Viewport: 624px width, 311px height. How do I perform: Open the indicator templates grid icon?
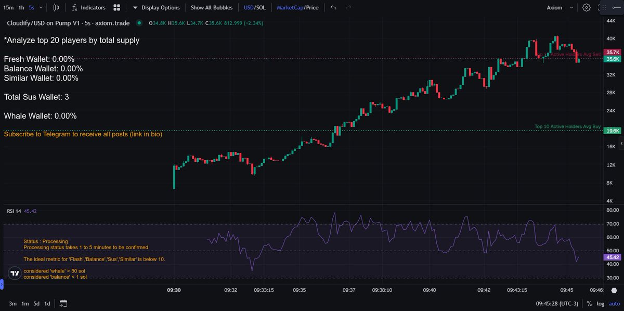point(115,7)
